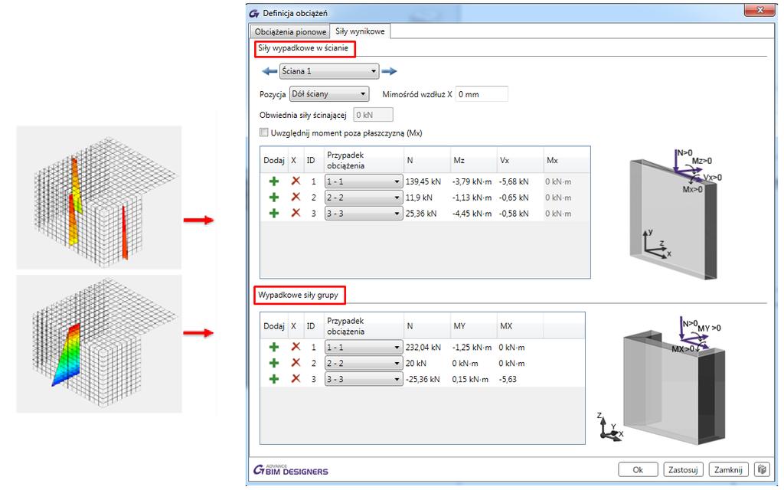Viewport: 784px width, 490px height.
Task: Edit Mimośród wzdłuż X field
Action: (482, 94)
